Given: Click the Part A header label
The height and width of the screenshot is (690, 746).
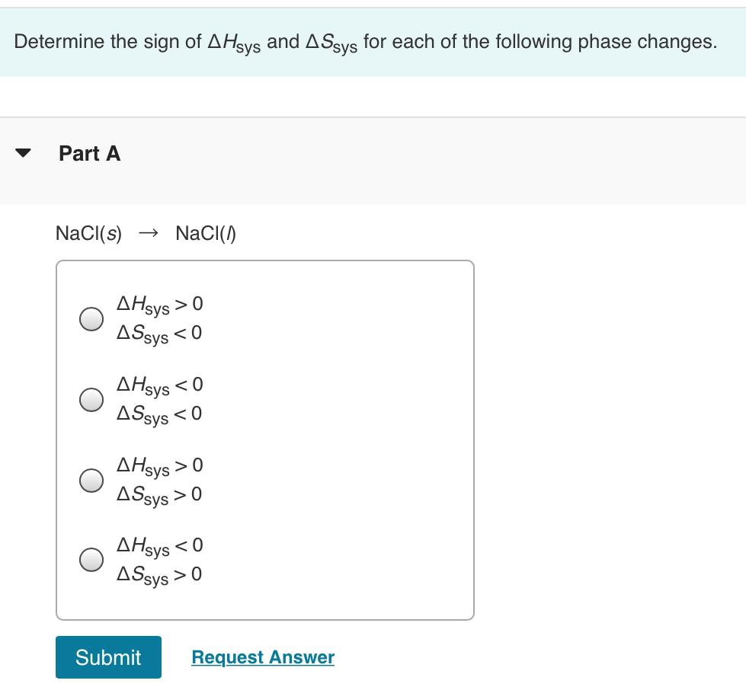Looking at the screenshot, I should tap(88, 153).
